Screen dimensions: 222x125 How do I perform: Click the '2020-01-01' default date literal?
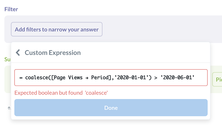pyautogui.click(x=132, y=78)
